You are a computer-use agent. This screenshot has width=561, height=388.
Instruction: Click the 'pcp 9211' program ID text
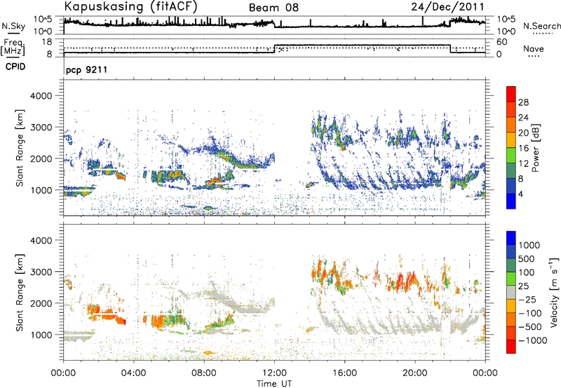tap(86, 69)
